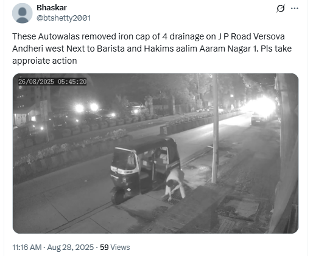Image resolution: width=313 pixels, height=256 pixels.
Task: Click the auto-rickshaw in the image
Action: [145, 169]
